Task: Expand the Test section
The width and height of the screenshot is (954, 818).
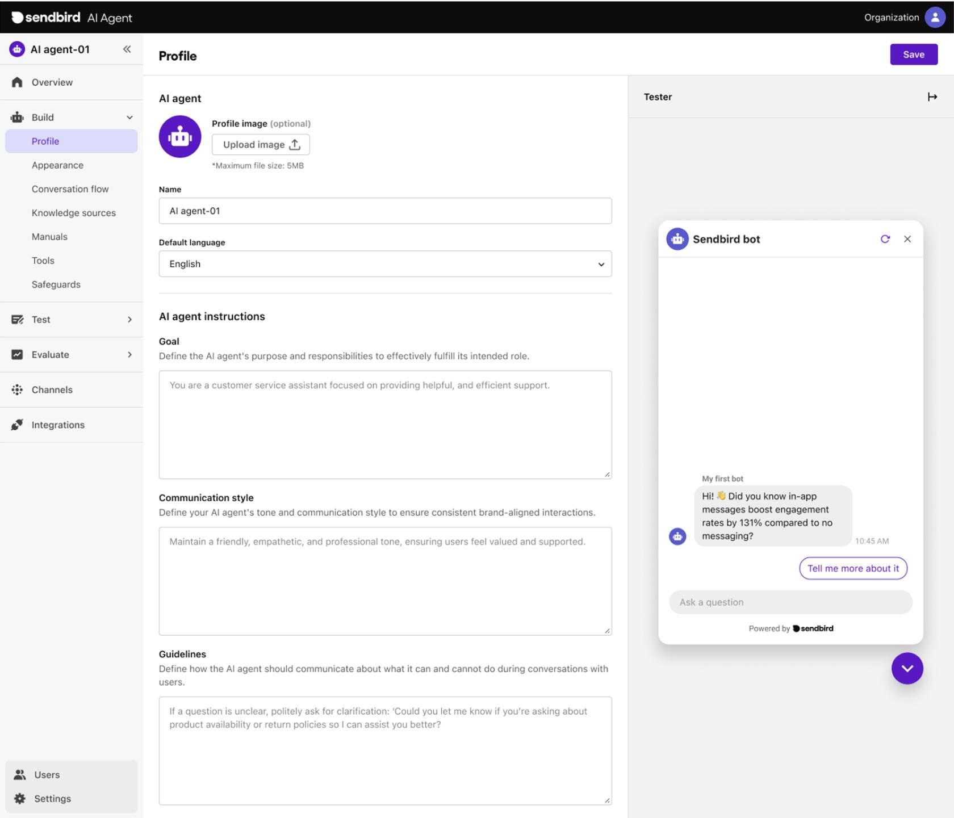Action: [x=129, y=320]
